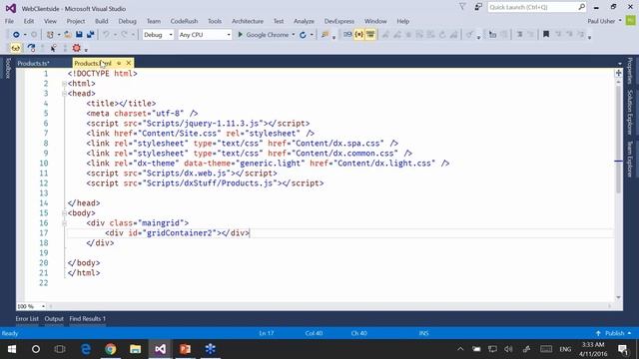Open the Toolbox side tab
Image resolution: width=639 pixels, height=359 pixels.
(7, 68)
